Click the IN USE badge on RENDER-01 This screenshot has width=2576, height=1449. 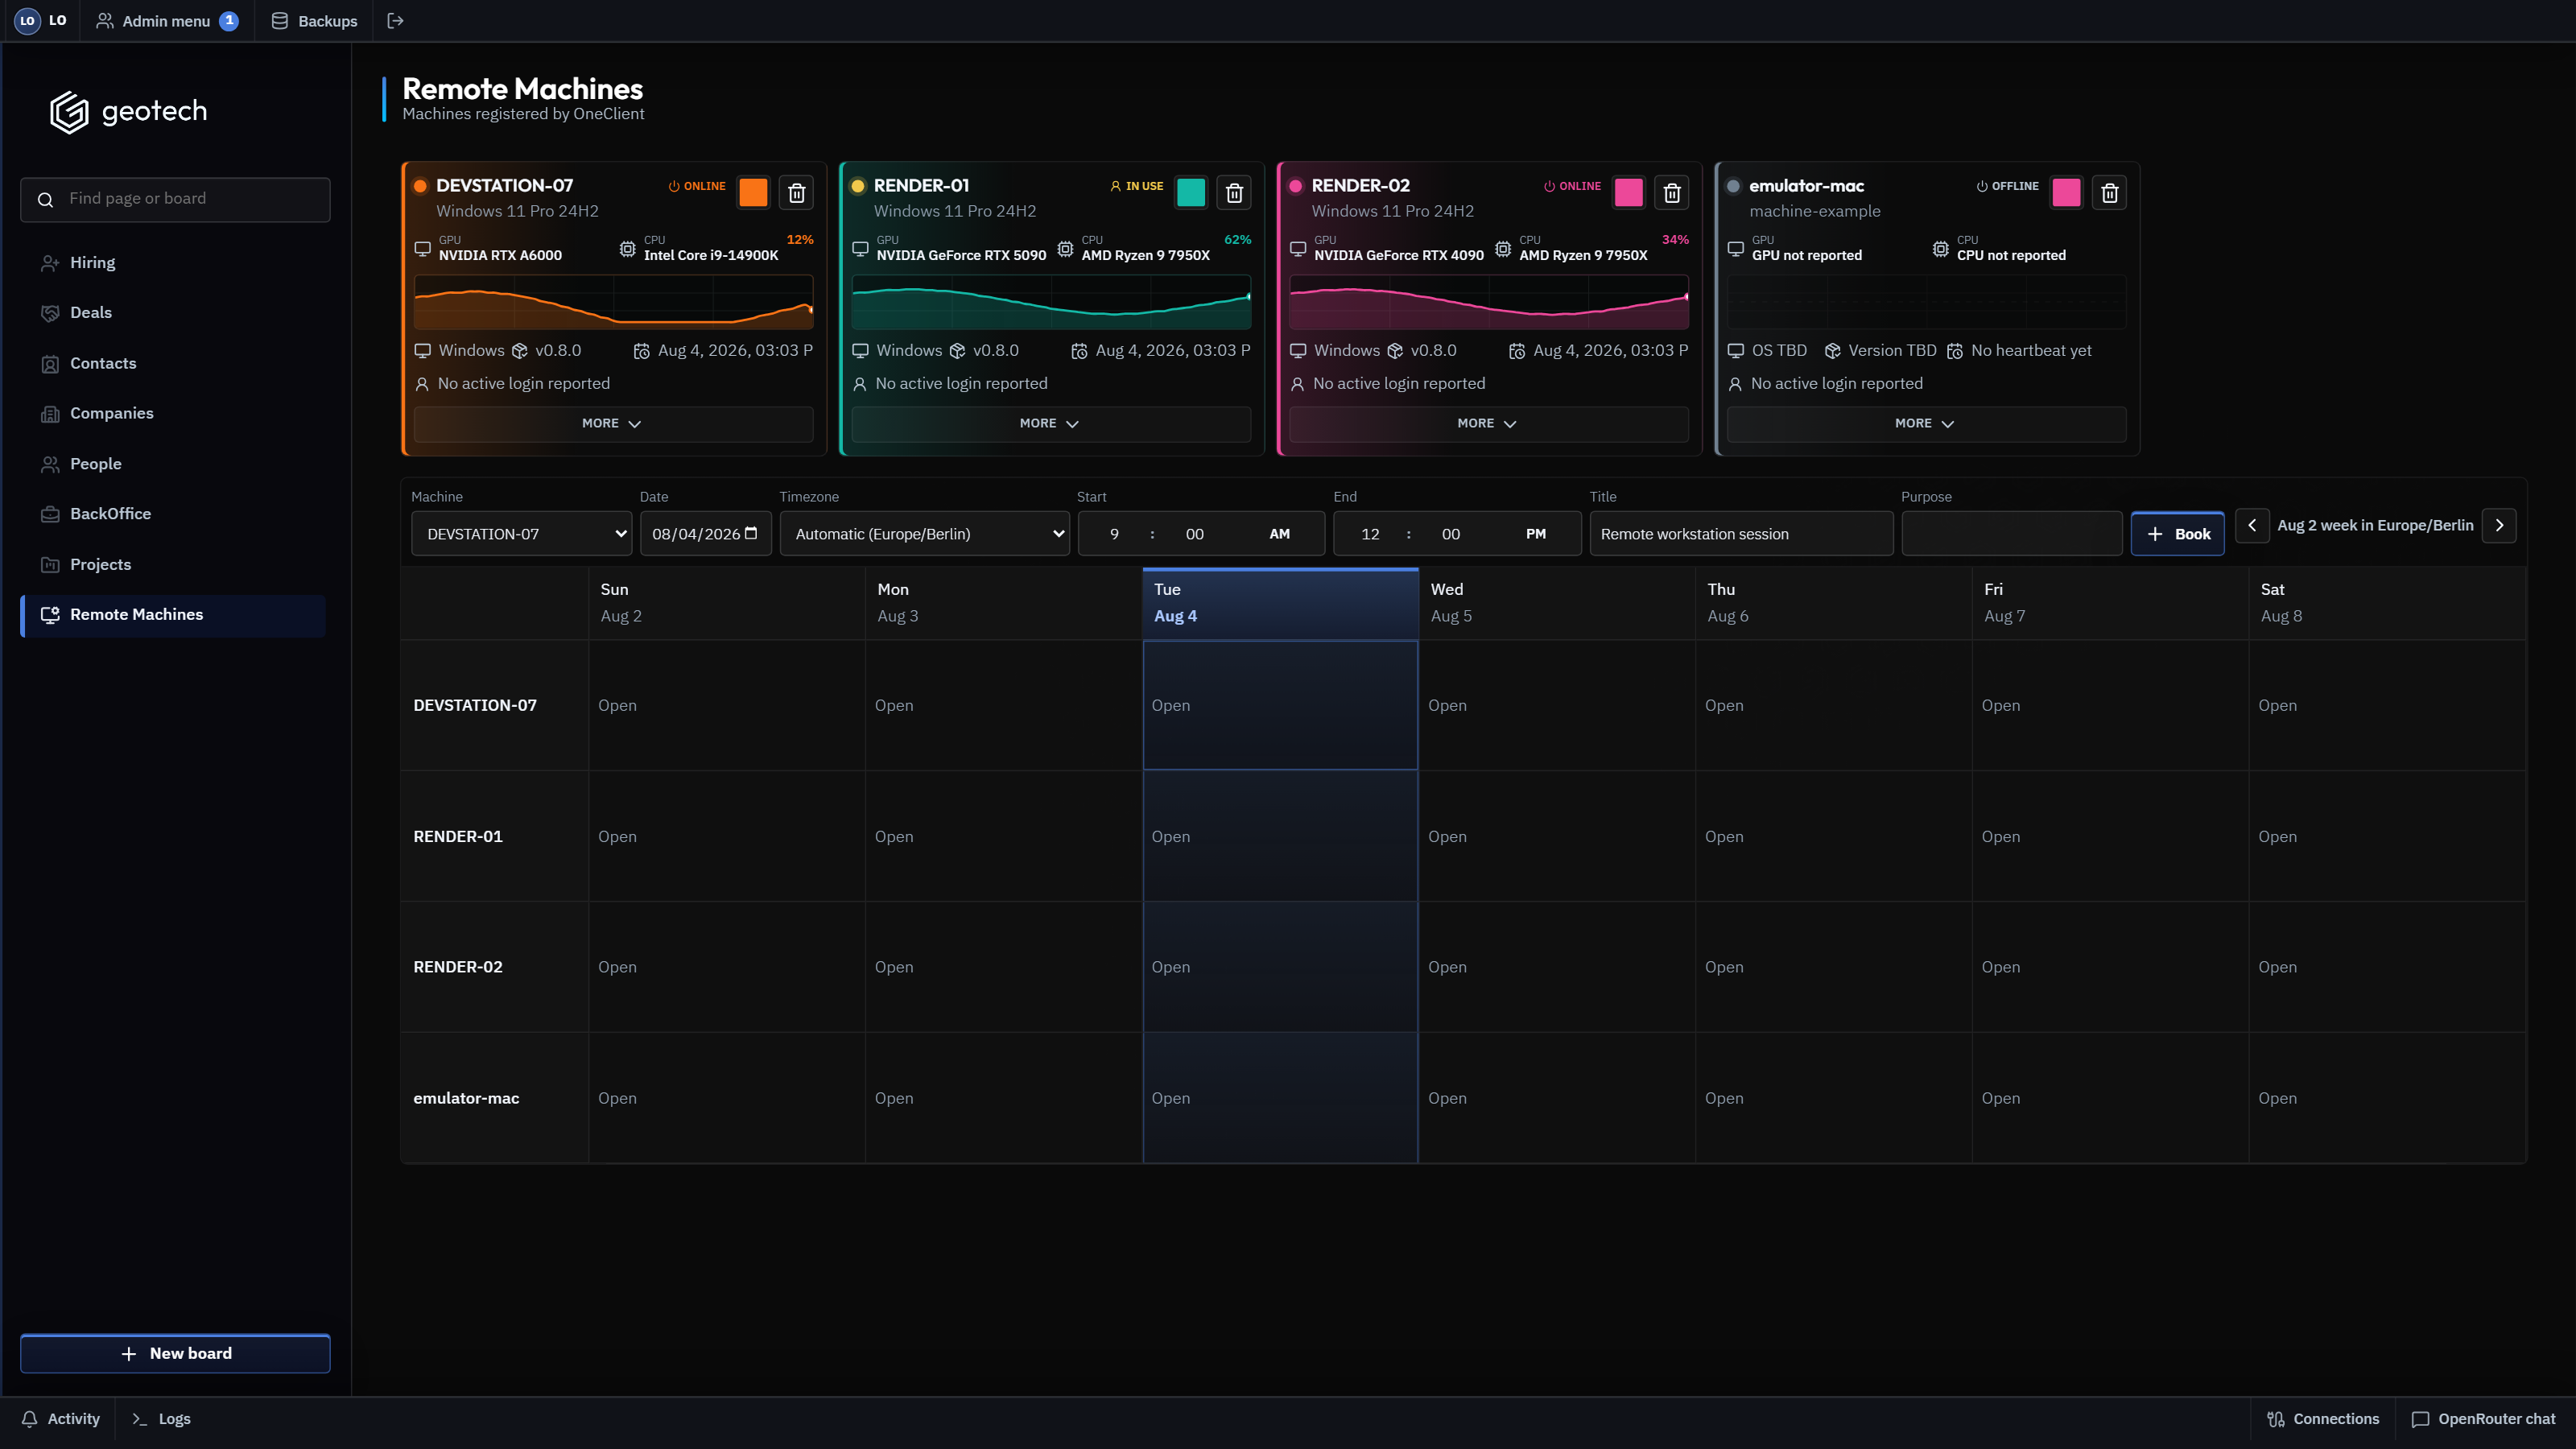click(1137, 186)
